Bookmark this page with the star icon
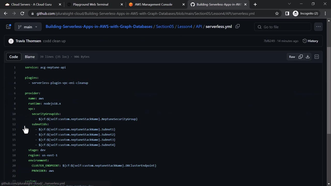The image size is (331, 186). click(x=277, y=13)
